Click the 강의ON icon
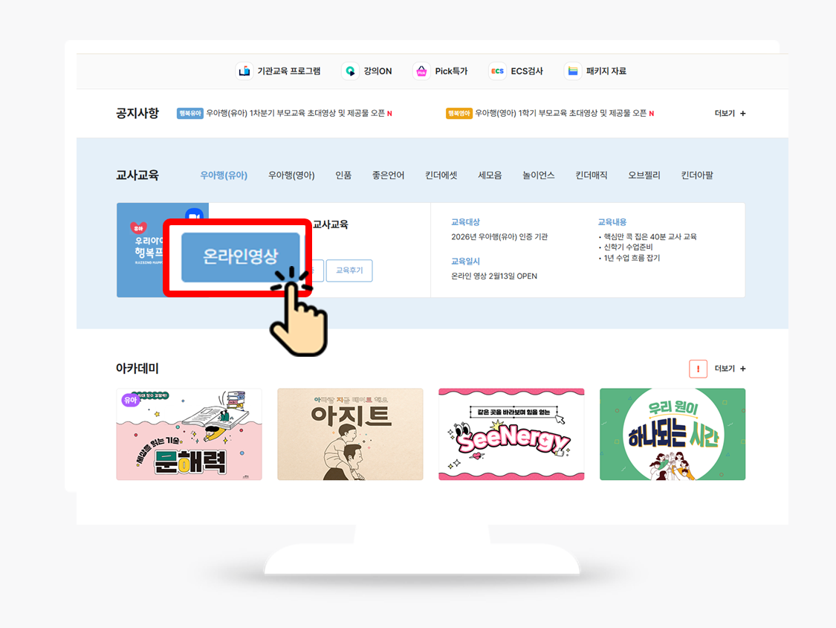 (x=350, y=71)
